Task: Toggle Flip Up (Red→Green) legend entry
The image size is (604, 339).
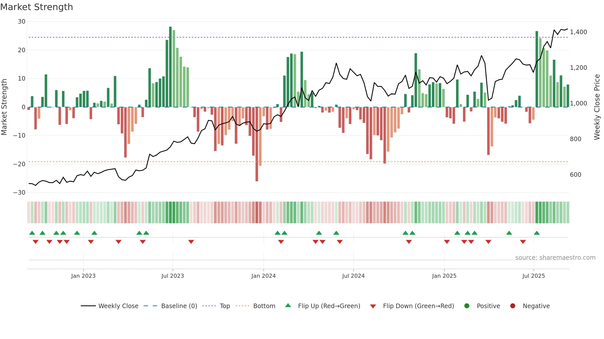Action: (323, 306)
